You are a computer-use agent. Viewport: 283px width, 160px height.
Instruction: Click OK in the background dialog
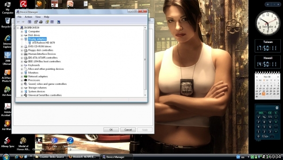click(111, 130)
